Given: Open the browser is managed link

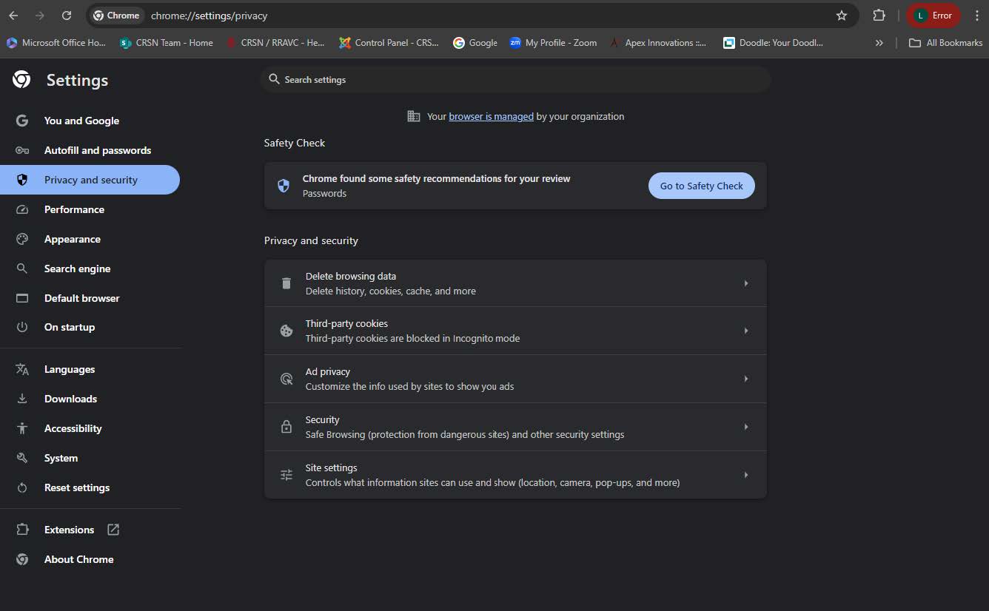Looking at the screenshot, I should 491,116.
